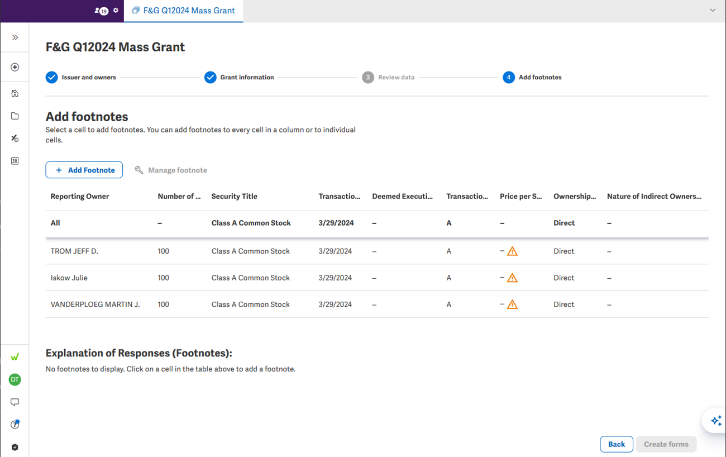Switch to F&G Q12024 Mass Grant tab
The width and height of the screenshot is (726, 457).
coord(183,11)
